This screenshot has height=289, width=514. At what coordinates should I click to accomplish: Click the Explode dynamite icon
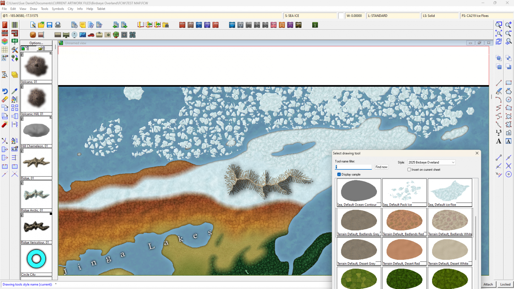coord(5,124)
